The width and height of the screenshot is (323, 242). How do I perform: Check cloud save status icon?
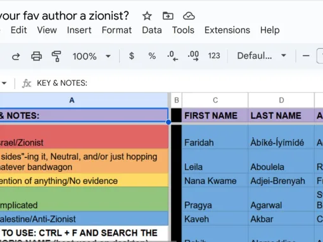click(x=189, y=16)
